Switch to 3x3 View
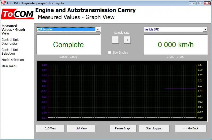 (x=50, y=128)
